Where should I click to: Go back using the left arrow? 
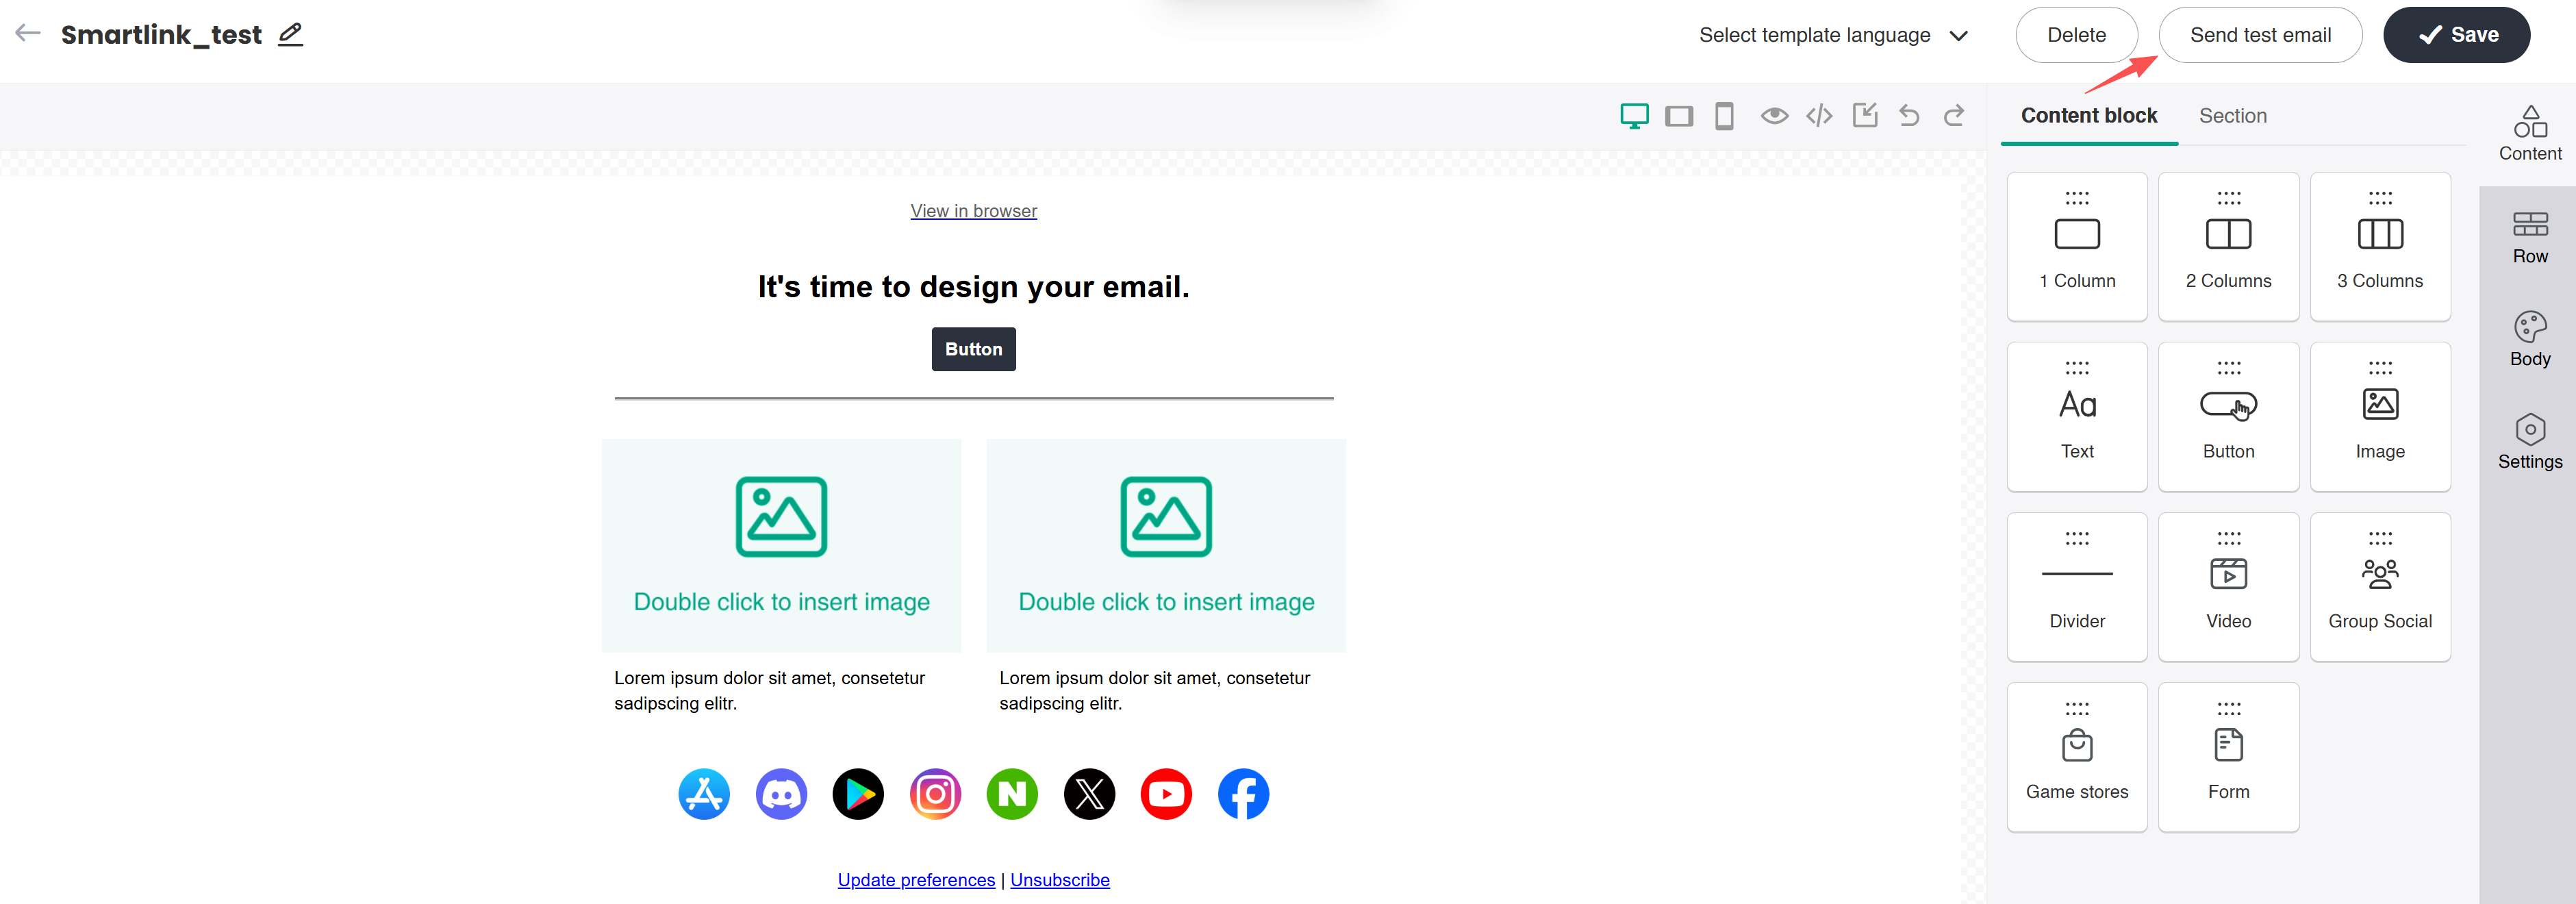tap(28, 34)
